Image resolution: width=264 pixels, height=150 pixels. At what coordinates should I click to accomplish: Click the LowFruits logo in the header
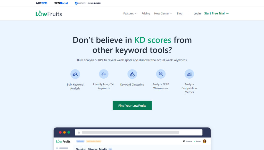coord(49,13)
